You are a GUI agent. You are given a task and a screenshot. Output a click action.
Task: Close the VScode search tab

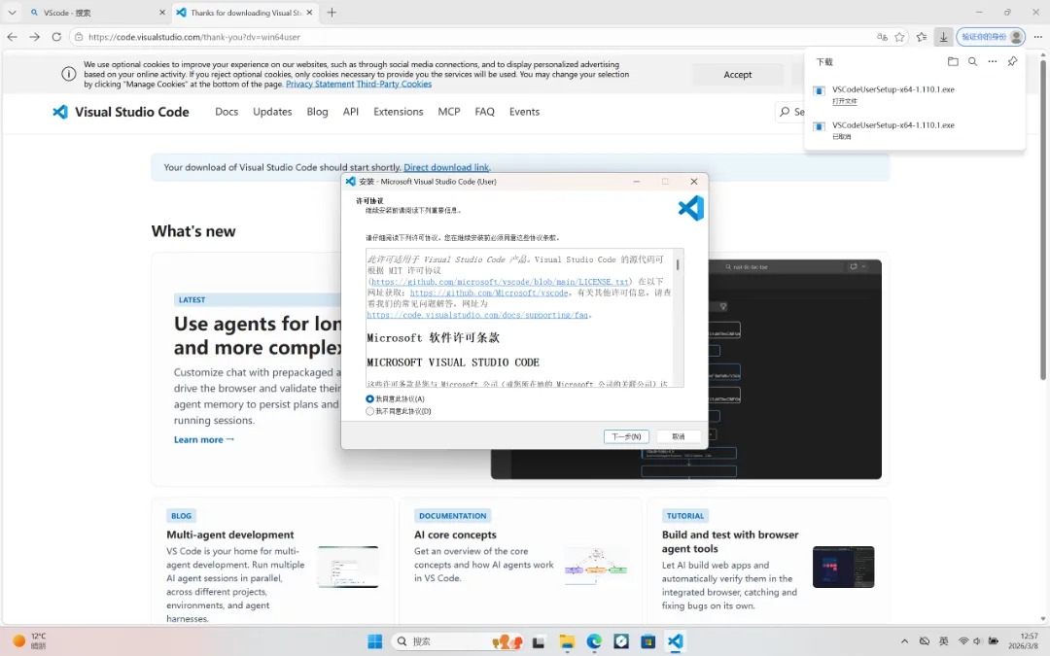point(162,12)
